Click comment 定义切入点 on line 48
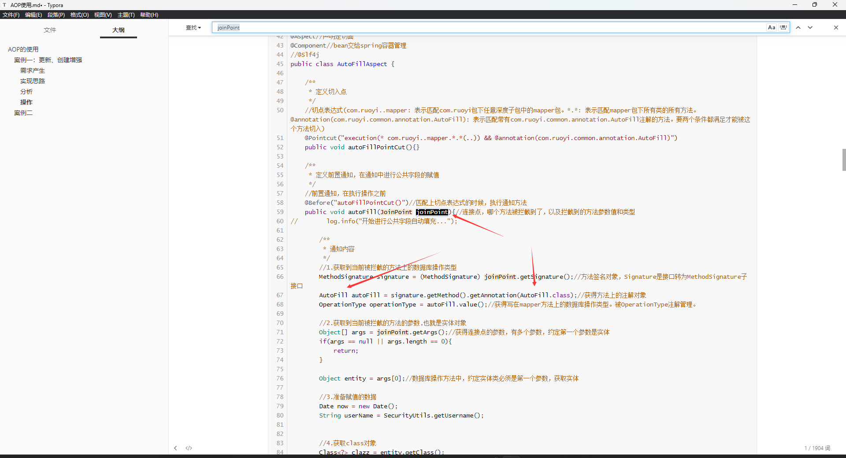 pos(331,92)
